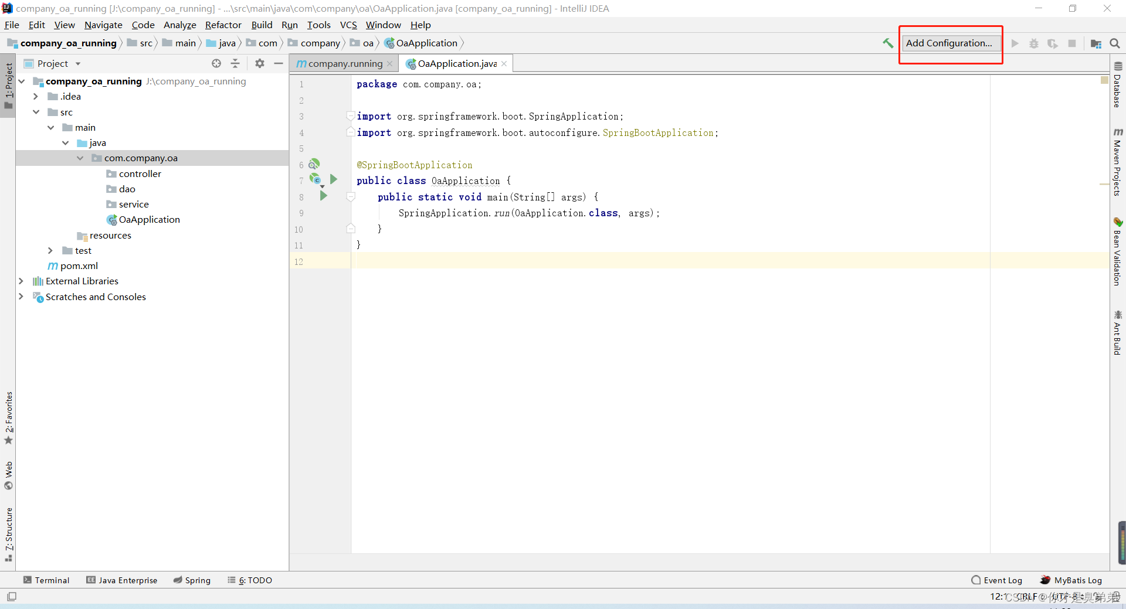Open Project panel settings gear
The height and width of the screenshot is (609, 1126).
260,63
